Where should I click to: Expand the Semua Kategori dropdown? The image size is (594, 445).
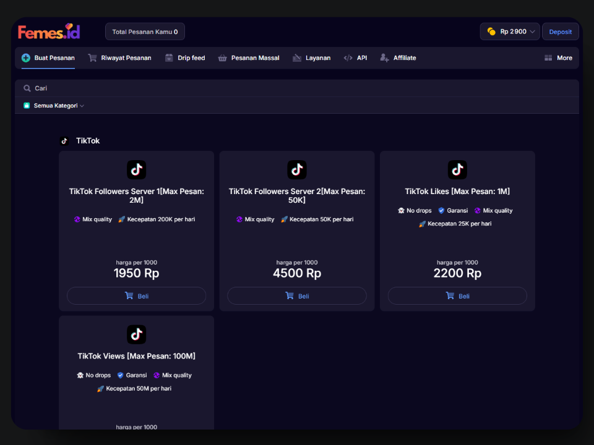pos(54,106)
